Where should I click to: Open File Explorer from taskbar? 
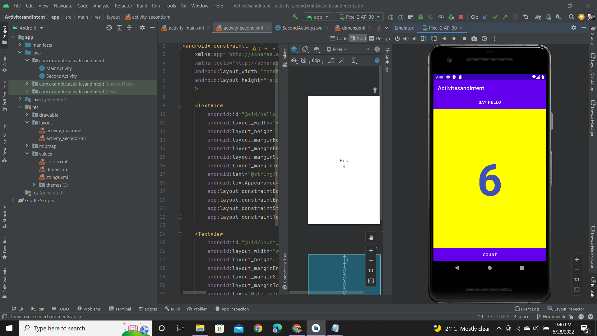(200, 328)
